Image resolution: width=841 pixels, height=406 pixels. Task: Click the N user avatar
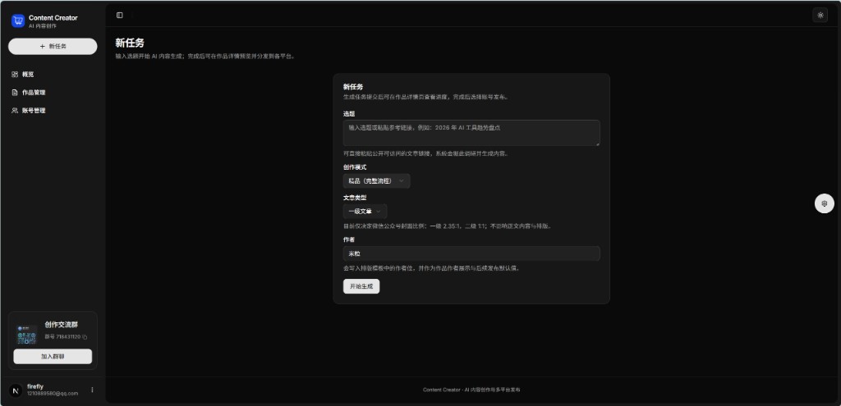[x=16, y=390]
